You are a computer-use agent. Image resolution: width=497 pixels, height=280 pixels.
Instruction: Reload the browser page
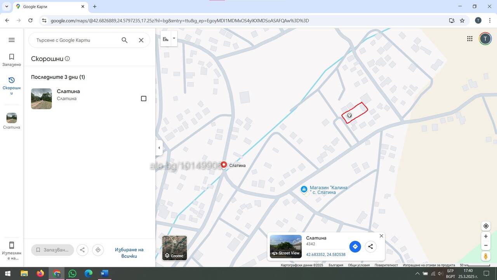pos(30,21)
